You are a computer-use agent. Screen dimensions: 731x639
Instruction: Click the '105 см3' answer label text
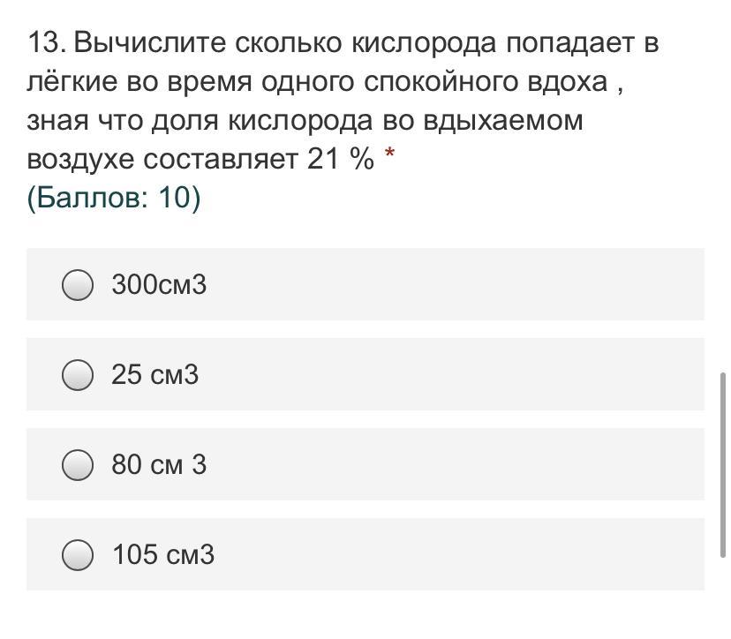162,555
